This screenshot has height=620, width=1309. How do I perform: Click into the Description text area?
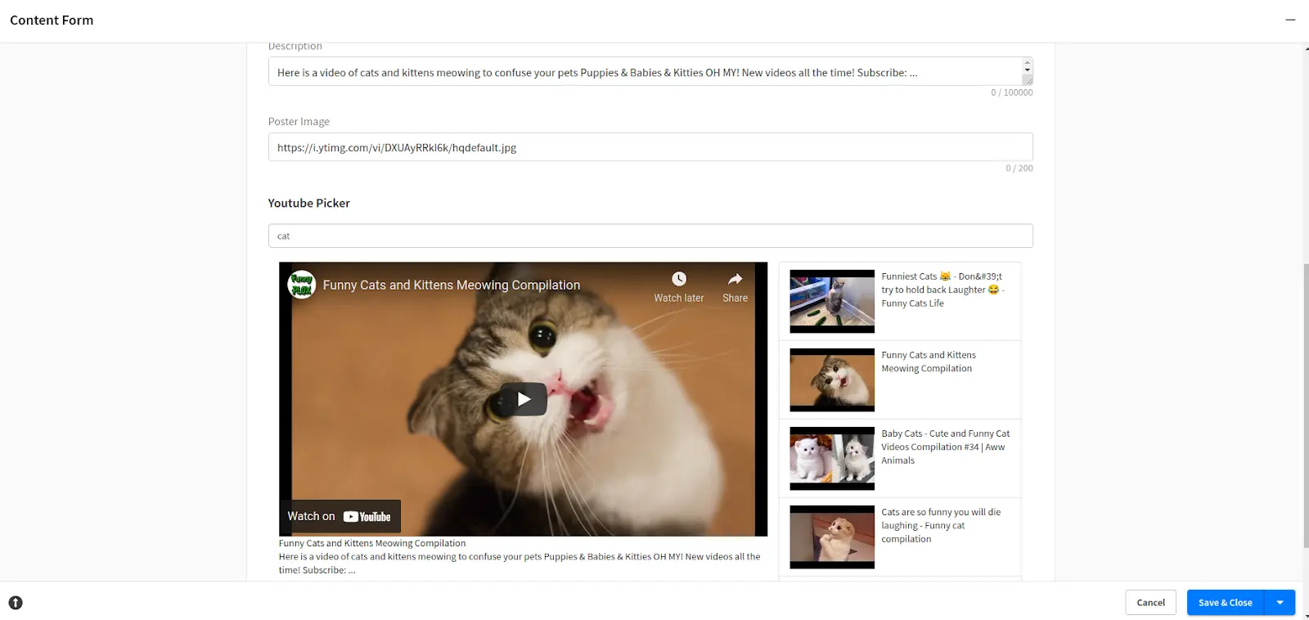pyautogui.click(x=638, y=72)
